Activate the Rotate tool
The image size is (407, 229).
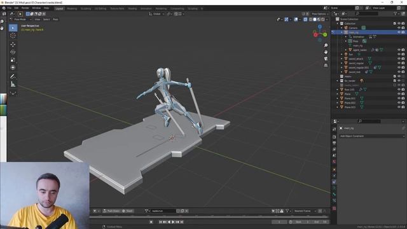click(x=13, y=52)
